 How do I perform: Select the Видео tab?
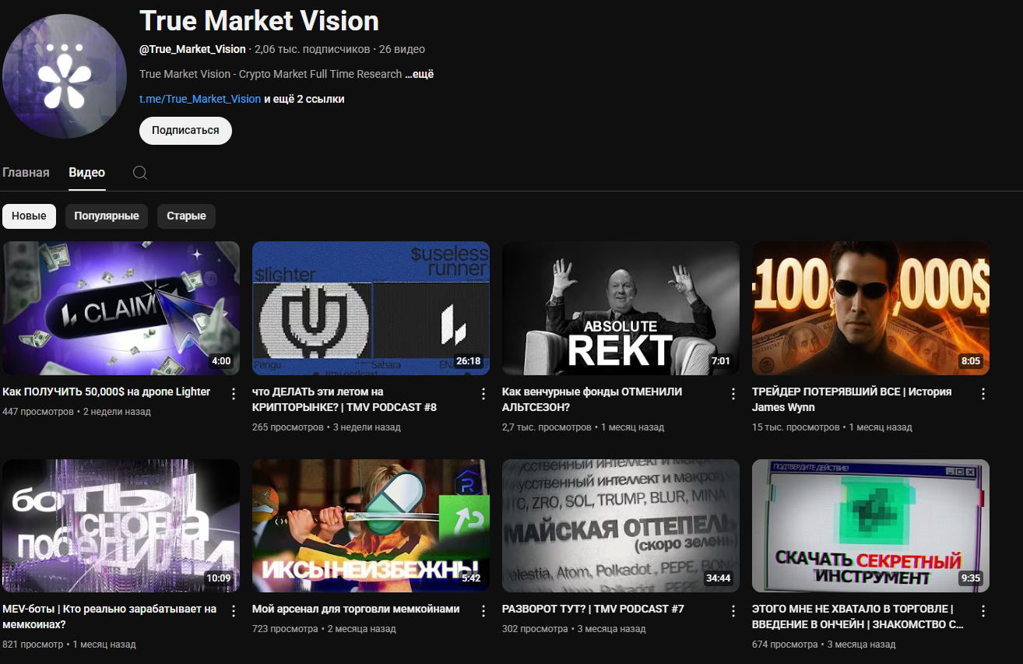pos(86,172)
